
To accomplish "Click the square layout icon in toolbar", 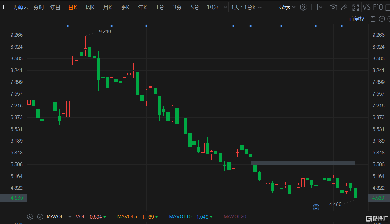I will (314, 7).
